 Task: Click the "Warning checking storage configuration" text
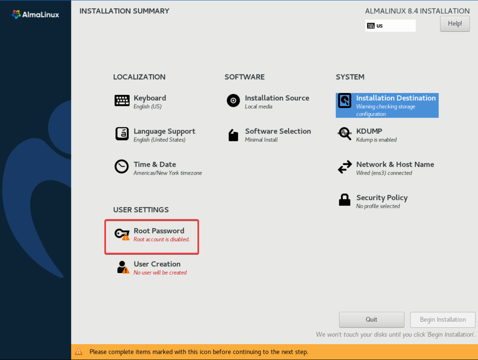(x=386, y=110)
